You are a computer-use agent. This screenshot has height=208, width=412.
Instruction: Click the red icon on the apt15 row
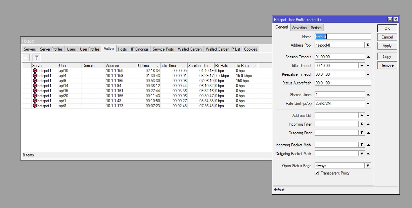(x=34, y=91)
